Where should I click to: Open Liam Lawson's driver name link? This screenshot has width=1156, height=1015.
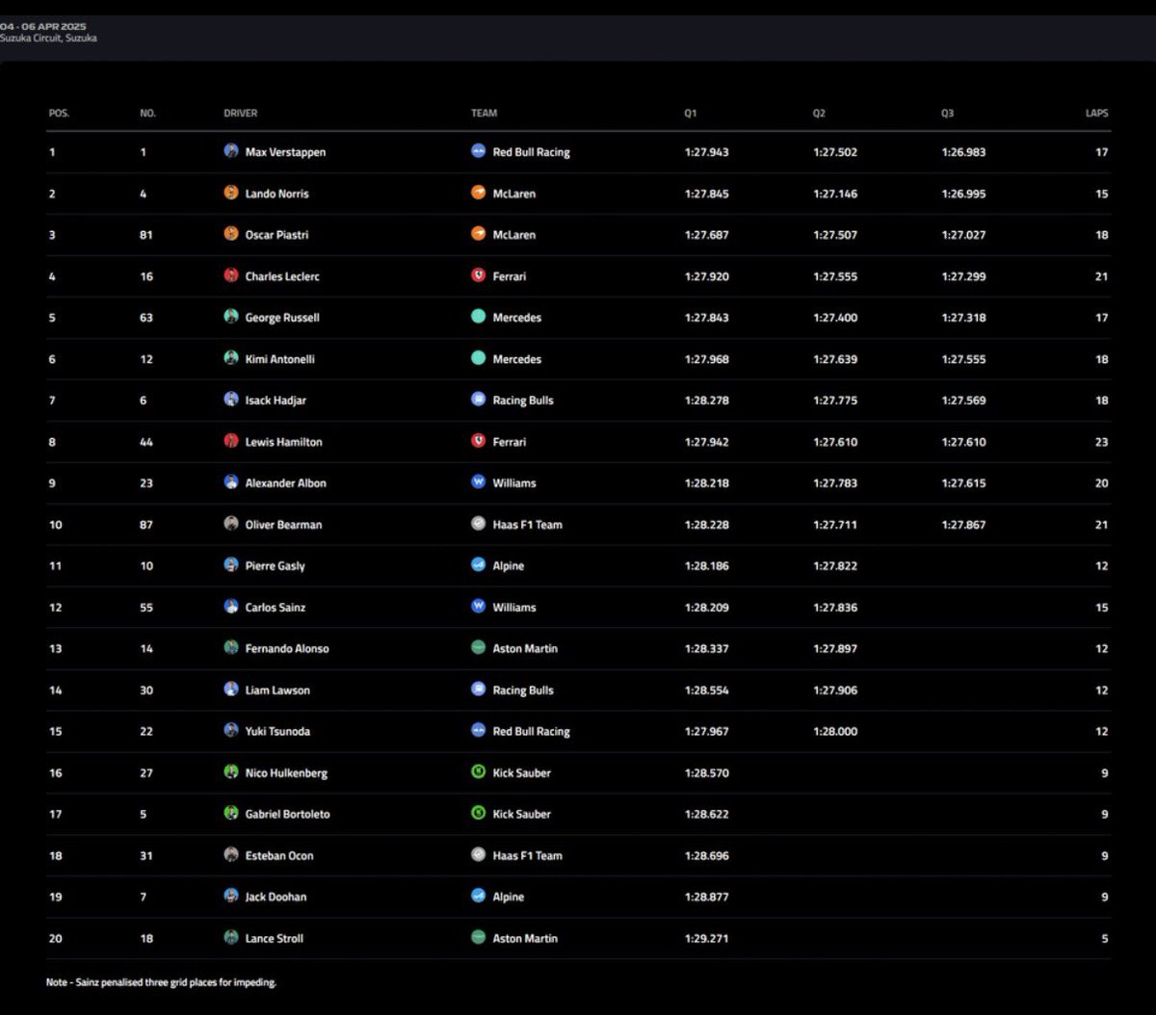point(277,690)
